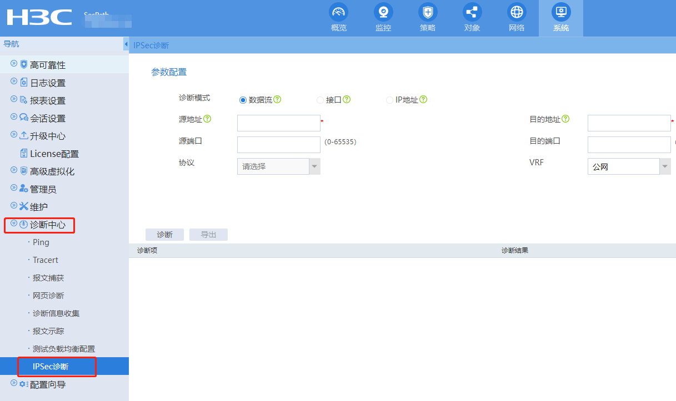Click the help icon beside 数据流
Screen dimensions: 676x401
[277, 100]
